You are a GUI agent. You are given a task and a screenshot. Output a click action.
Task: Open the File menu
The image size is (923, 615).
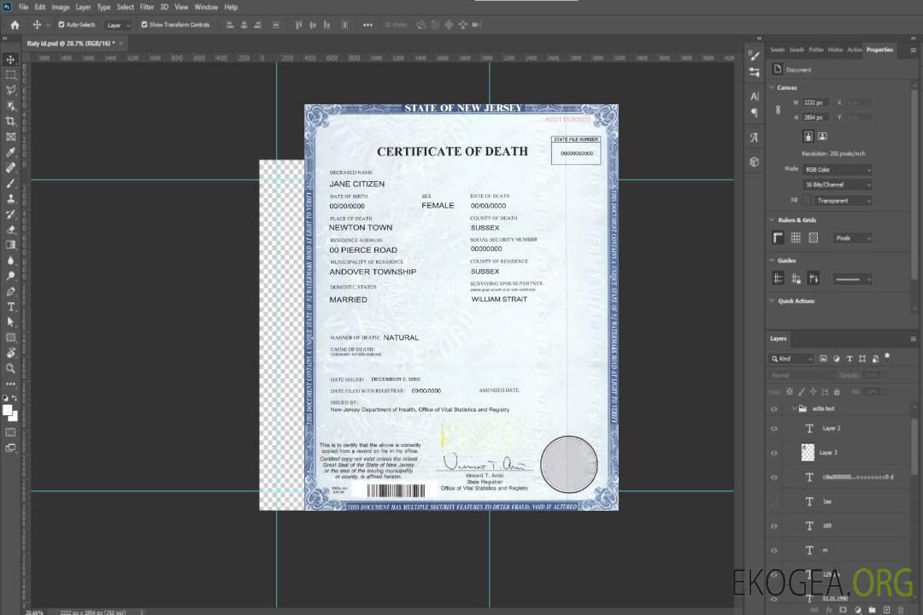click(23, 7)
